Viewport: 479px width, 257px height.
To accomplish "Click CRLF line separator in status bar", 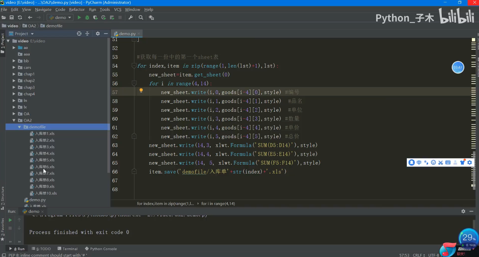I will [x=419, y=255].
